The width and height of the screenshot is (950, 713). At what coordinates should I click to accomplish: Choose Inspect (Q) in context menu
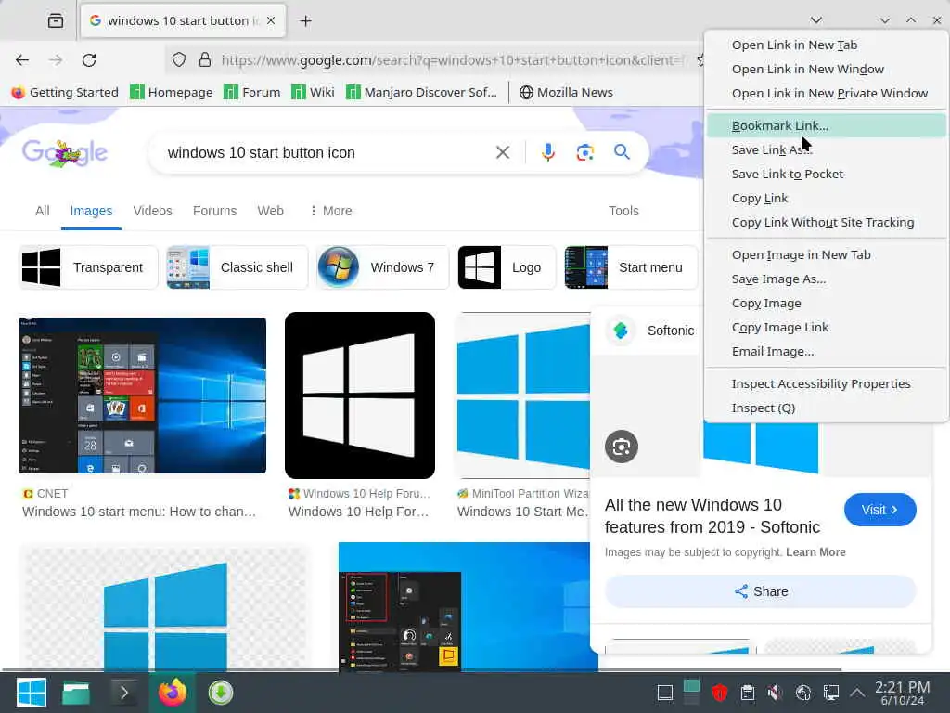[x=826, y=408]
